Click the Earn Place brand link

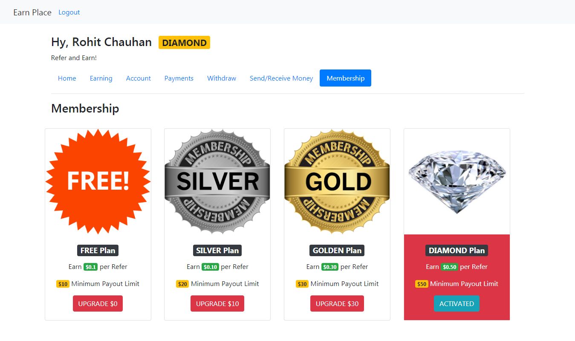[32, 12]
